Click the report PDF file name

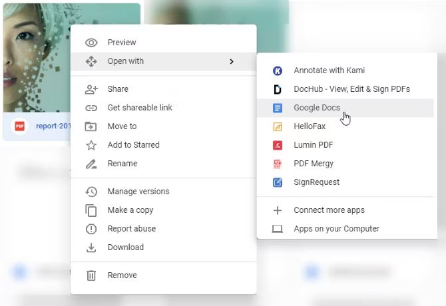[x=53, y=126]
